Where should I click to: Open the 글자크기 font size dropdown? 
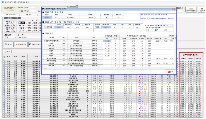(x=180, y=11)
